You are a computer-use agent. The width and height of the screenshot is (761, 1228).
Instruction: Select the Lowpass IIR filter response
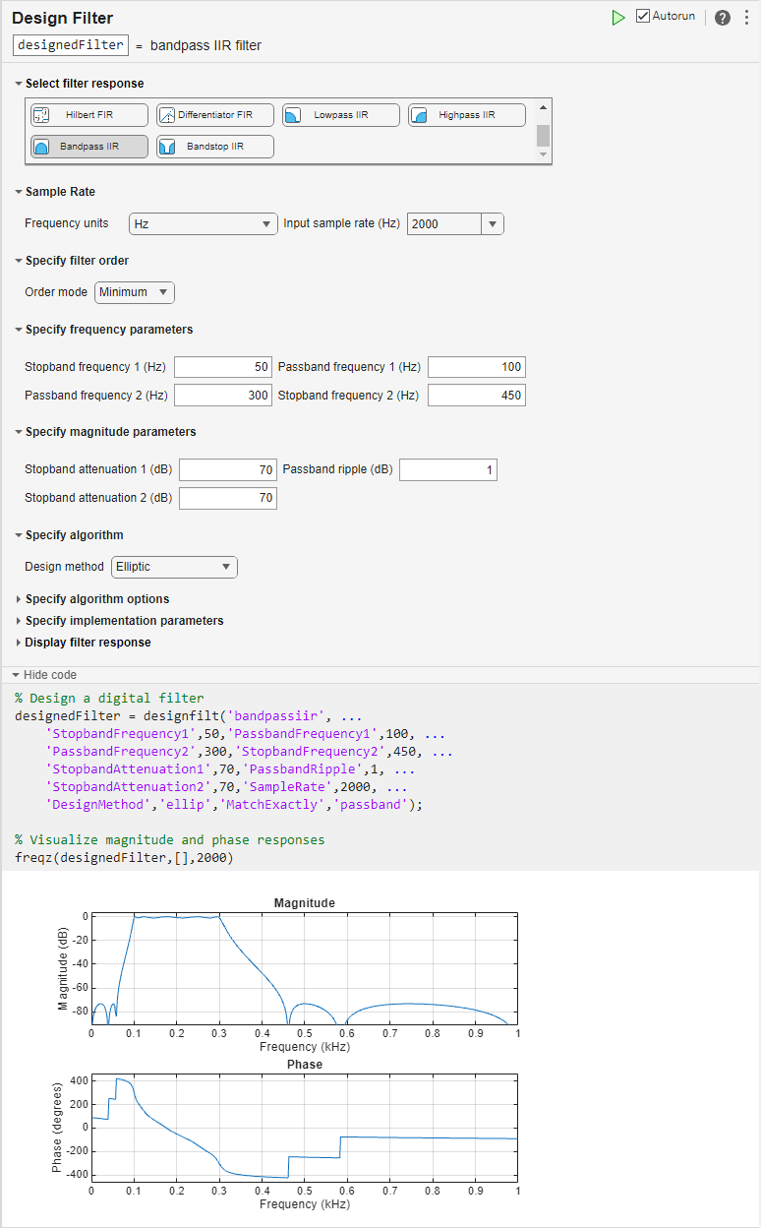340,114
